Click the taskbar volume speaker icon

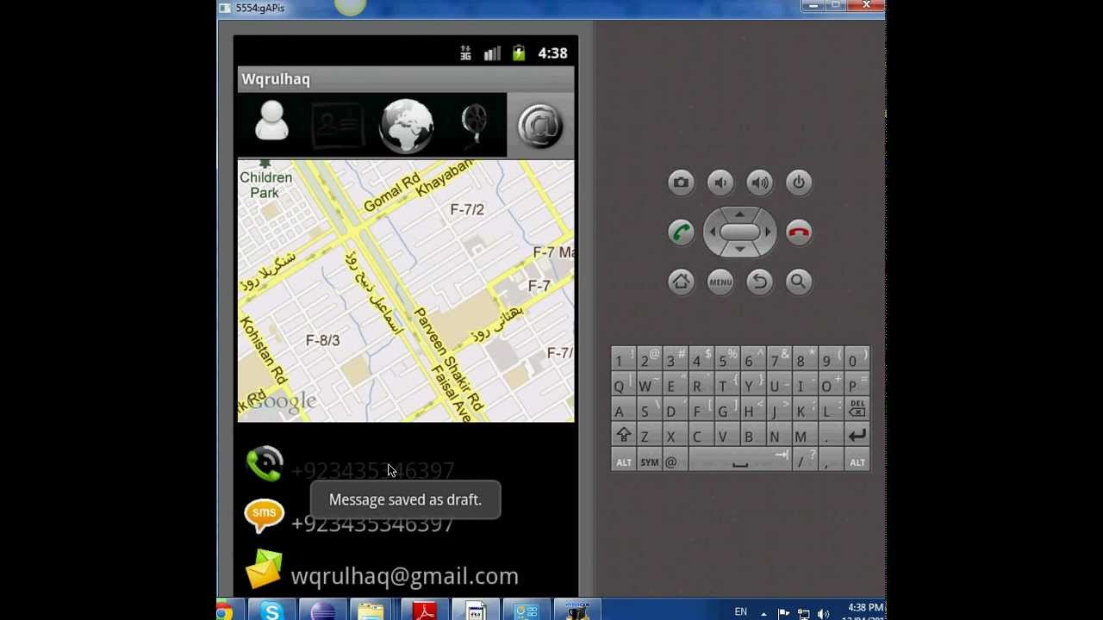tap(823, 613)
